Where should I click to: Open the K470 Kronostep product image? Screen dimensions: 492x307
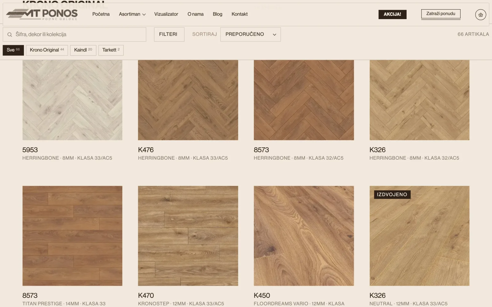pos(188,236)
